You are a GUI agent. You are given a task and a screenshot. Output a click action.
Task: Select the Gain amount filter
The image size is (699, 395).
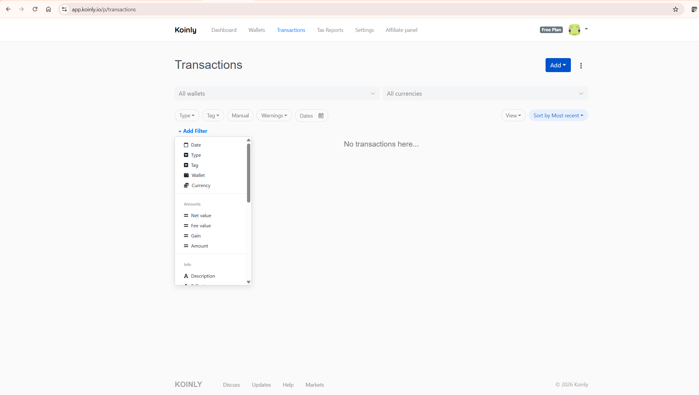(x=196, y=236)
